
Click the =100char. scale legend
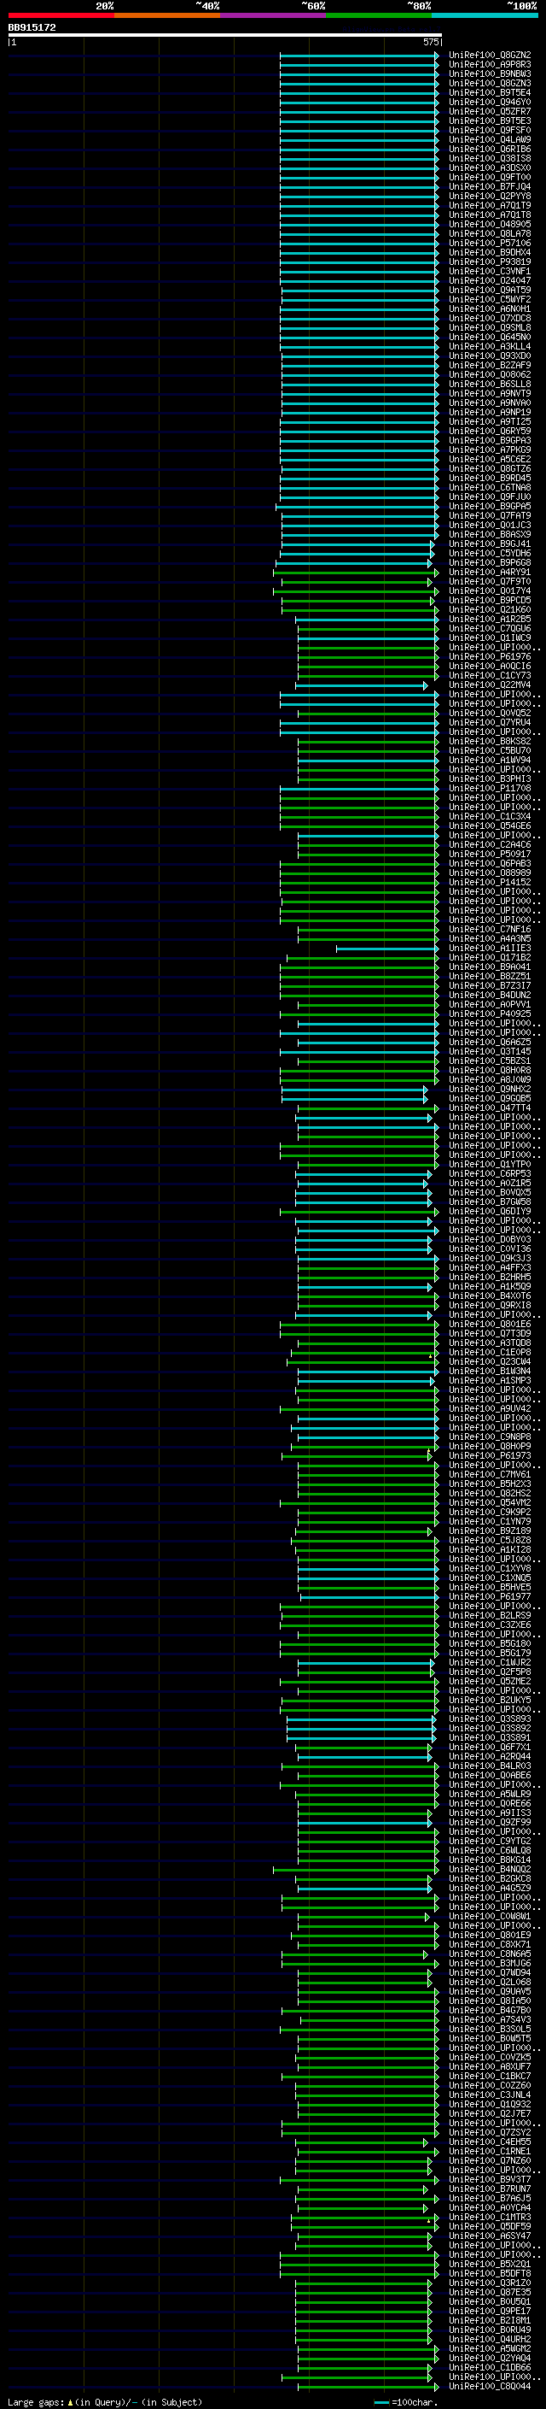(405, 2401)
